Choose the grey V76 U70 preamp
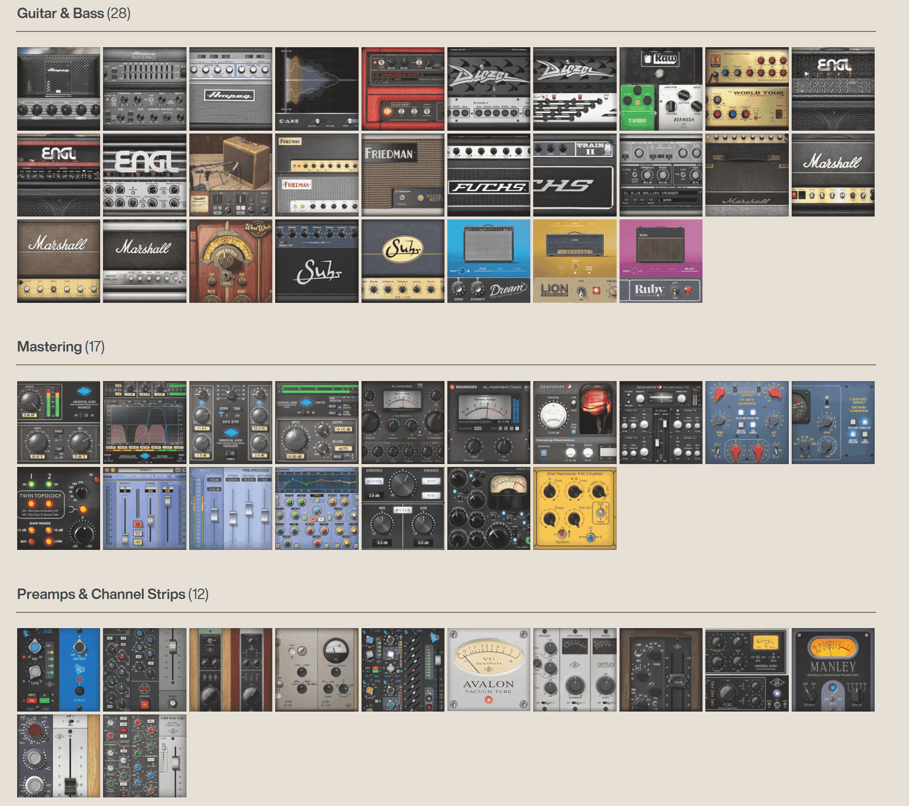This screenshot has width=909, height=806. pyautogui.click(x=317, y=670)
